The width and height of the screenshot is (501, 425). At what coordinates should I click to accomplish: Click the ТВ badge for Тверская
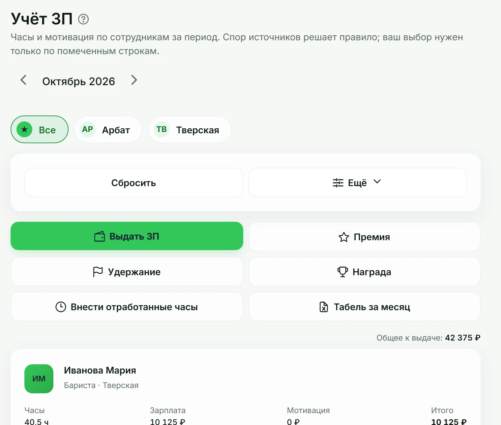(162, 129)
